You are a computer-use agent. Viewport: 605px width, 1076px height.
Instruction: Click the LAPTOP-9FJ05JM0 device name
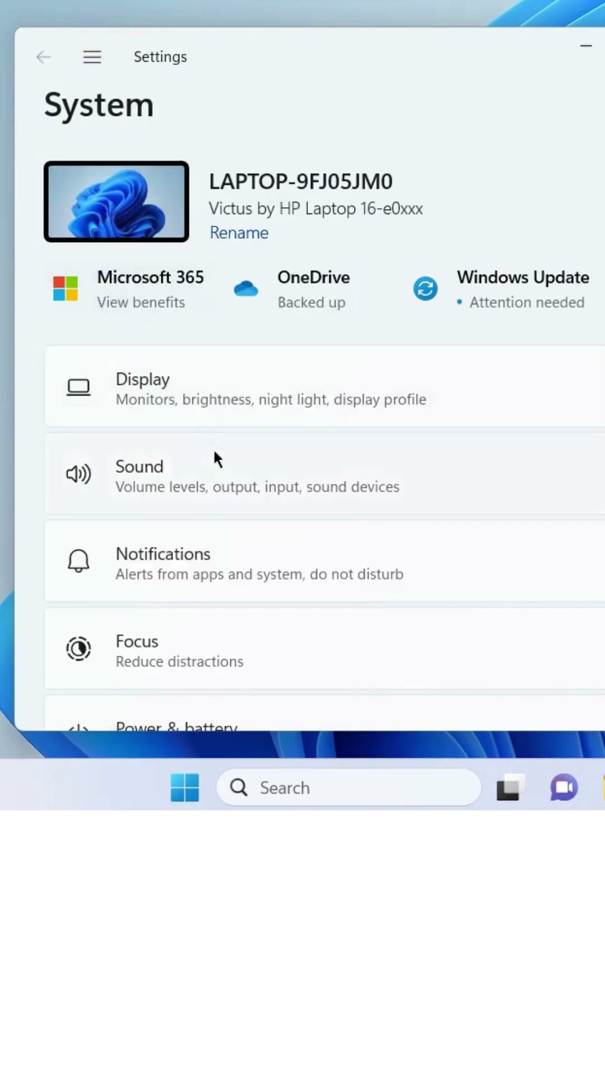(301, 182)
